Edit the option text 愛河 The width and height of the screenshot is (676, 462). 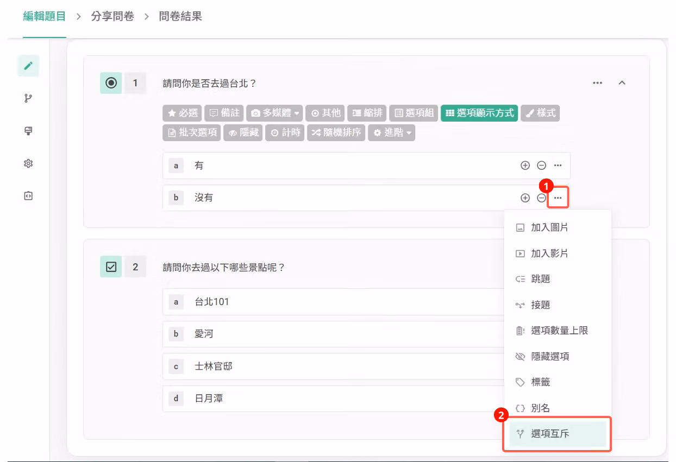(204, 334)
